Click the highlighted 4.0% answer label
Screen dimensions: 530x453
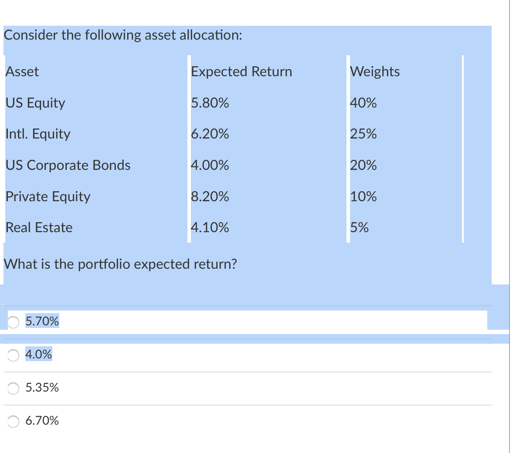[x=37, y=355]
